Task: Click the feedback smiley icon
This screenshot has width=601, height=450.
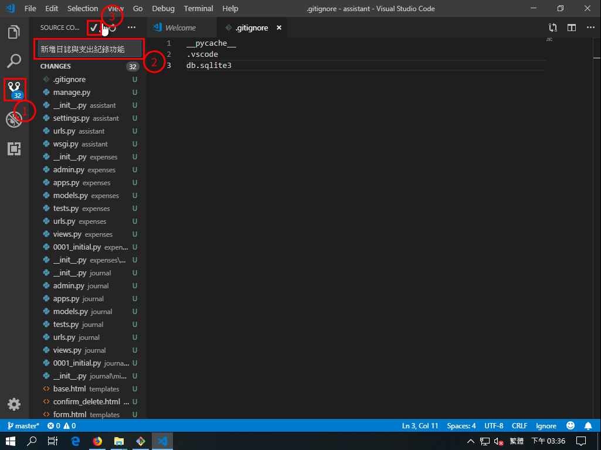Action: pos(571,426)
